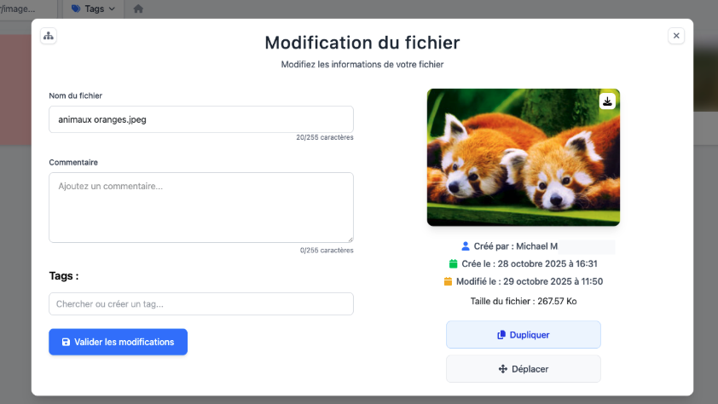Focus the Nom du fichier text field

pos(201,119)
